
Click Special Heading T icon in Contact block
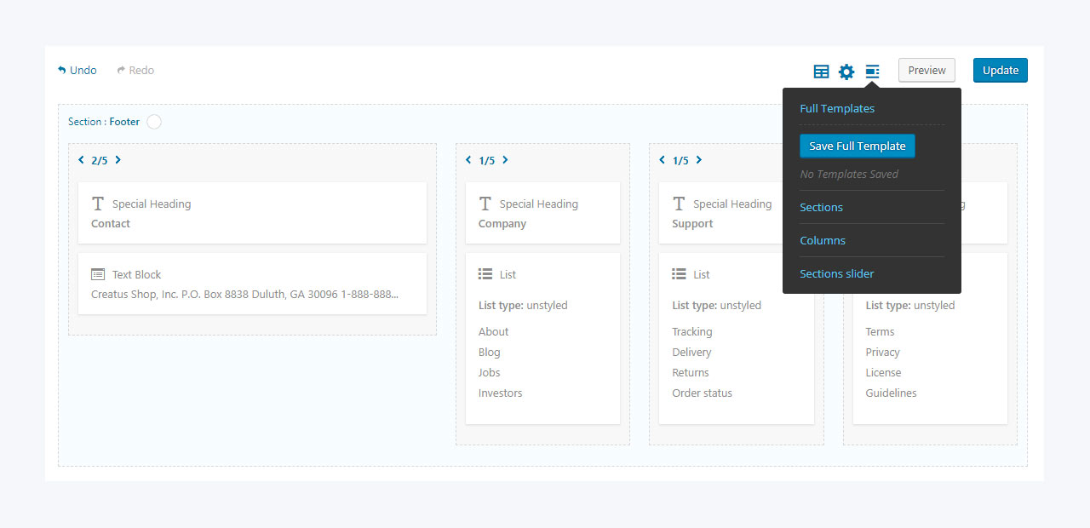[98, 204]
